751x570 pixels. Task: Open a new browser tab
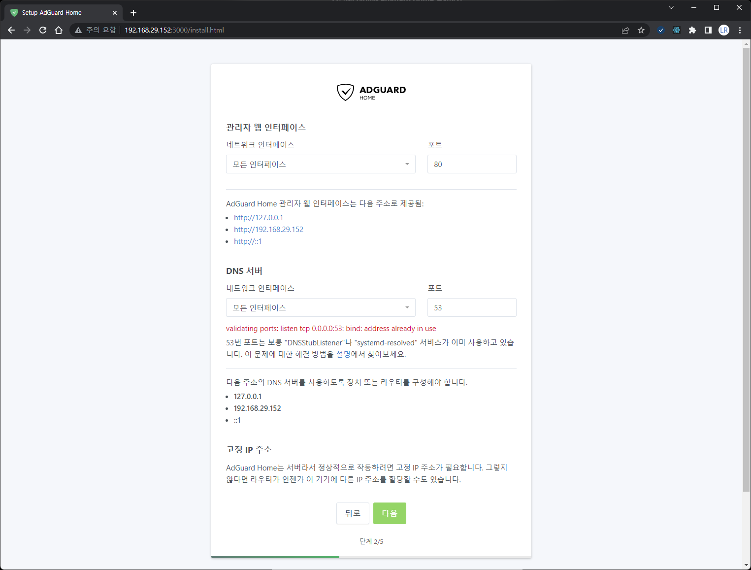[x=133, y=13]
